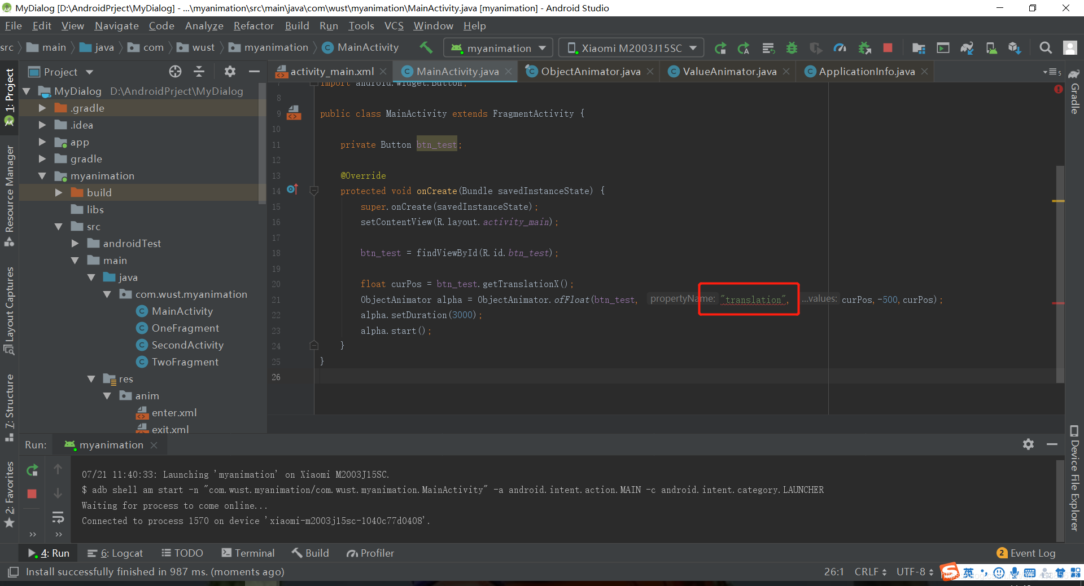The width and height of the screenshot is (1084, 586).
Task: Open the Project view mode dropdown
Action: pos(61,72)
